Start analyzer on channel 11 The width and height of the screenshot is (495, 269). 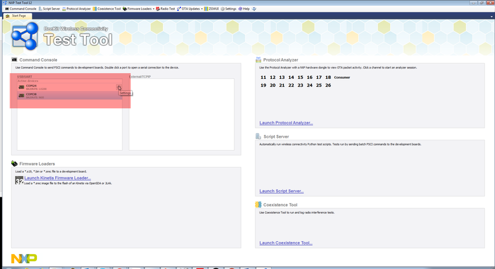[x=263, y=77]
